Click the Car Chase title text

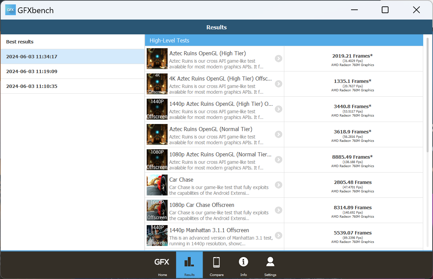click(181, 180)
